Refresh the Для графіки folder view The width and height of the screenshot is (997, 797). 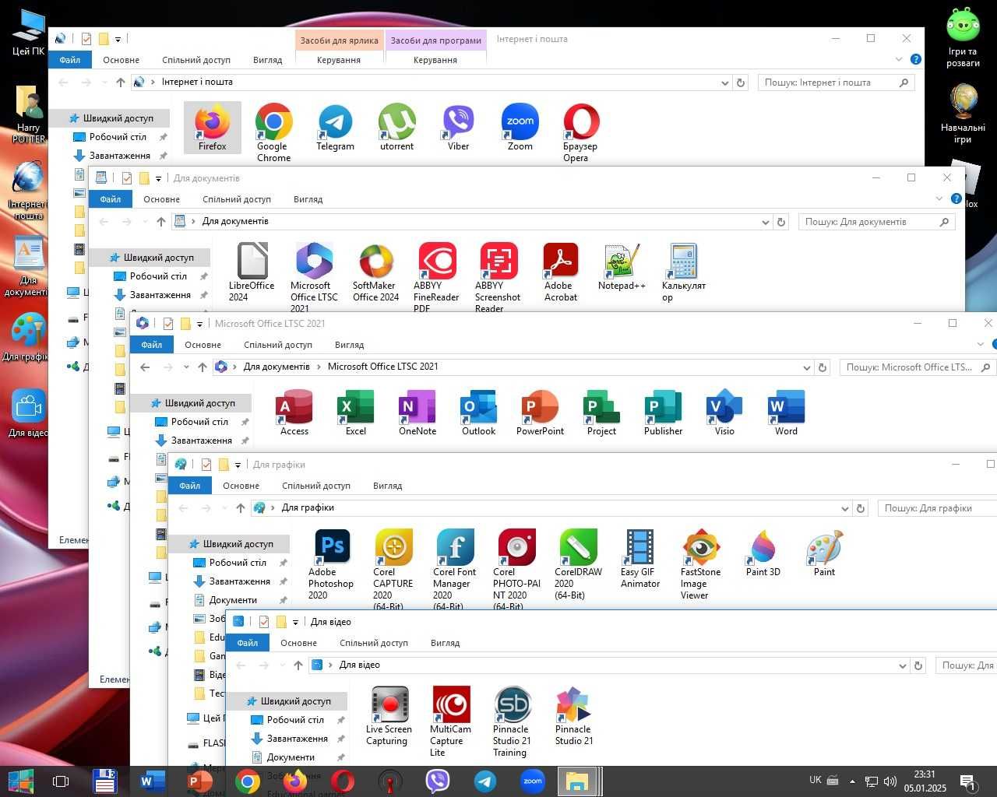click(861, 508)
